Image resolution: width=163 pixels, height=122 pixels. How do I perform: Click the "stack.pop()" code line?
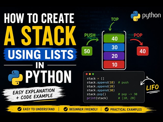(96, 94)
